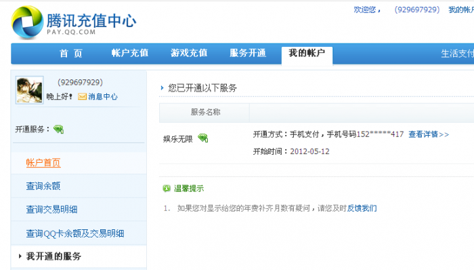Click the 温馨提示 heading text
Viewport: 474px width, 270px height.
189,189
